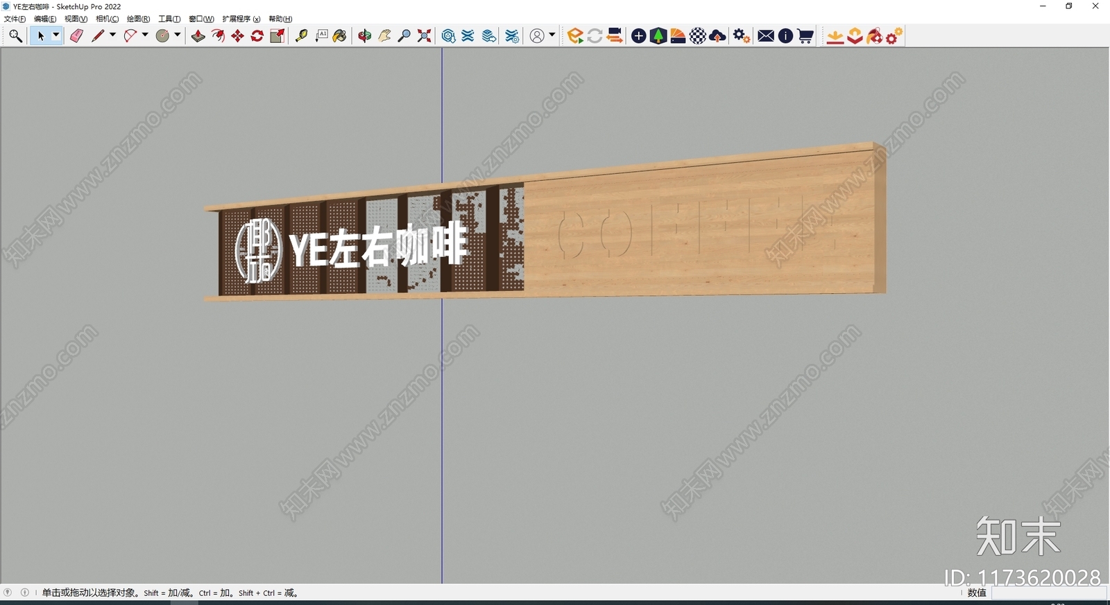This screenshot has width=1110, height=605.
Task: Activate the Orbit camera tool
Action: pos(365,36)
